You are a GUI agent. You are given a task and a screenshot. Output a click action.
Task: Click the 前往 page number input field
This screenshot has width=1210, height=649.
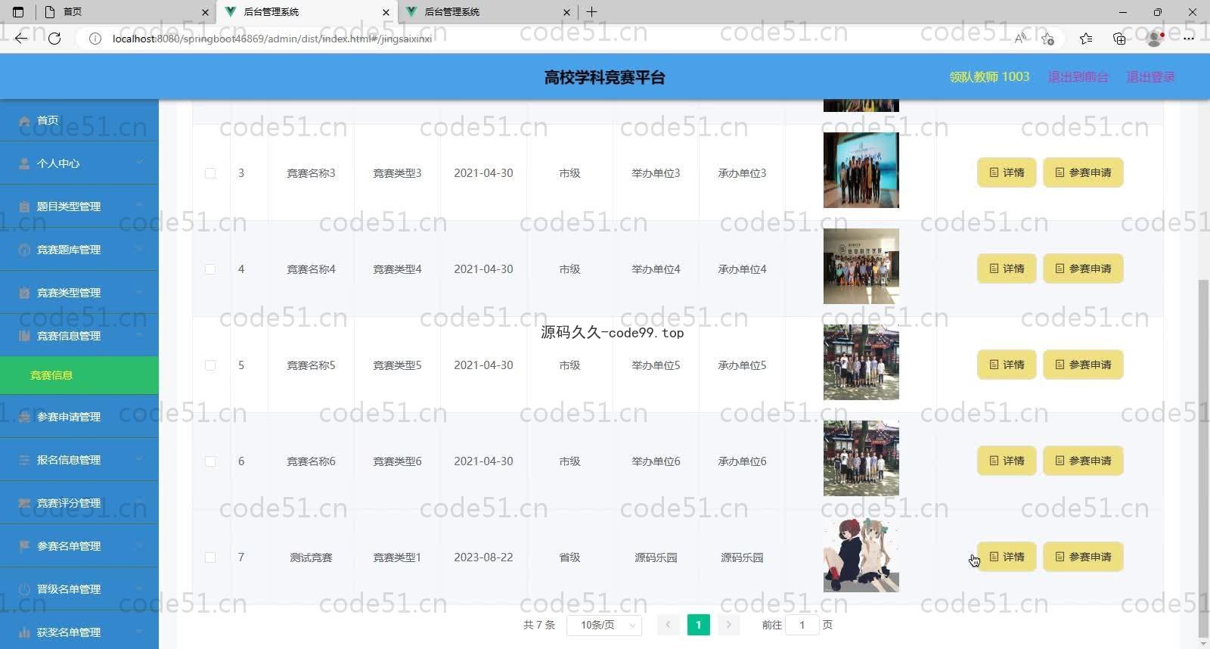coord(802,625)
